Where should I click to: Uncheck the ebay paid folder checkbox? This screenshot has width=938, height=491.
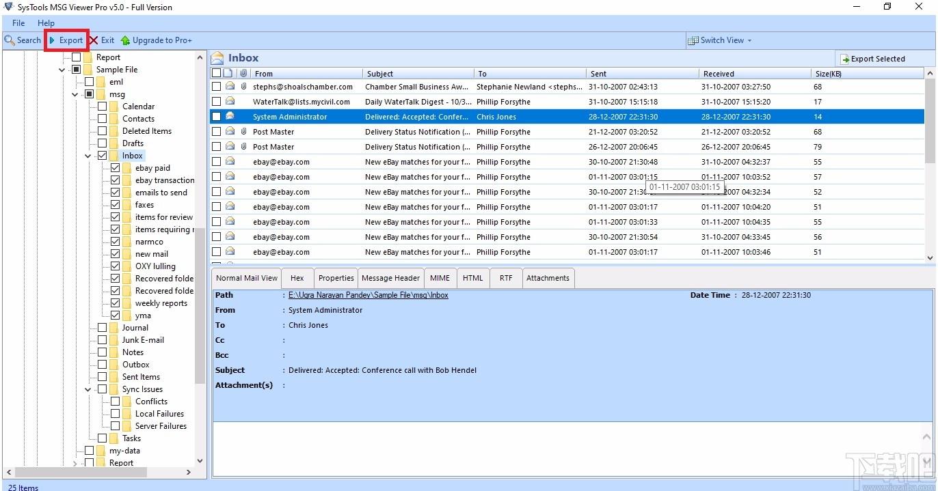(115, 168)
